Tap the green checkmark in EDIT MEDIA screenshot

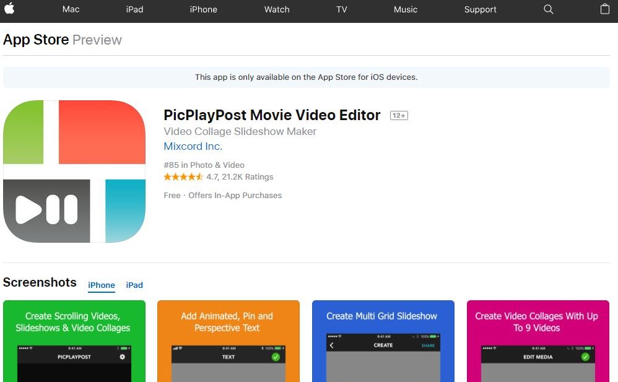[585, 357]
